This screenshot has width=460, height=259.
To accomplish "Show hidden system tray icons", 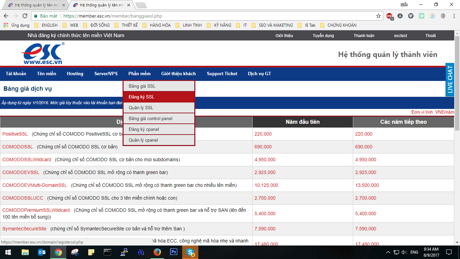I will point(388,252).
